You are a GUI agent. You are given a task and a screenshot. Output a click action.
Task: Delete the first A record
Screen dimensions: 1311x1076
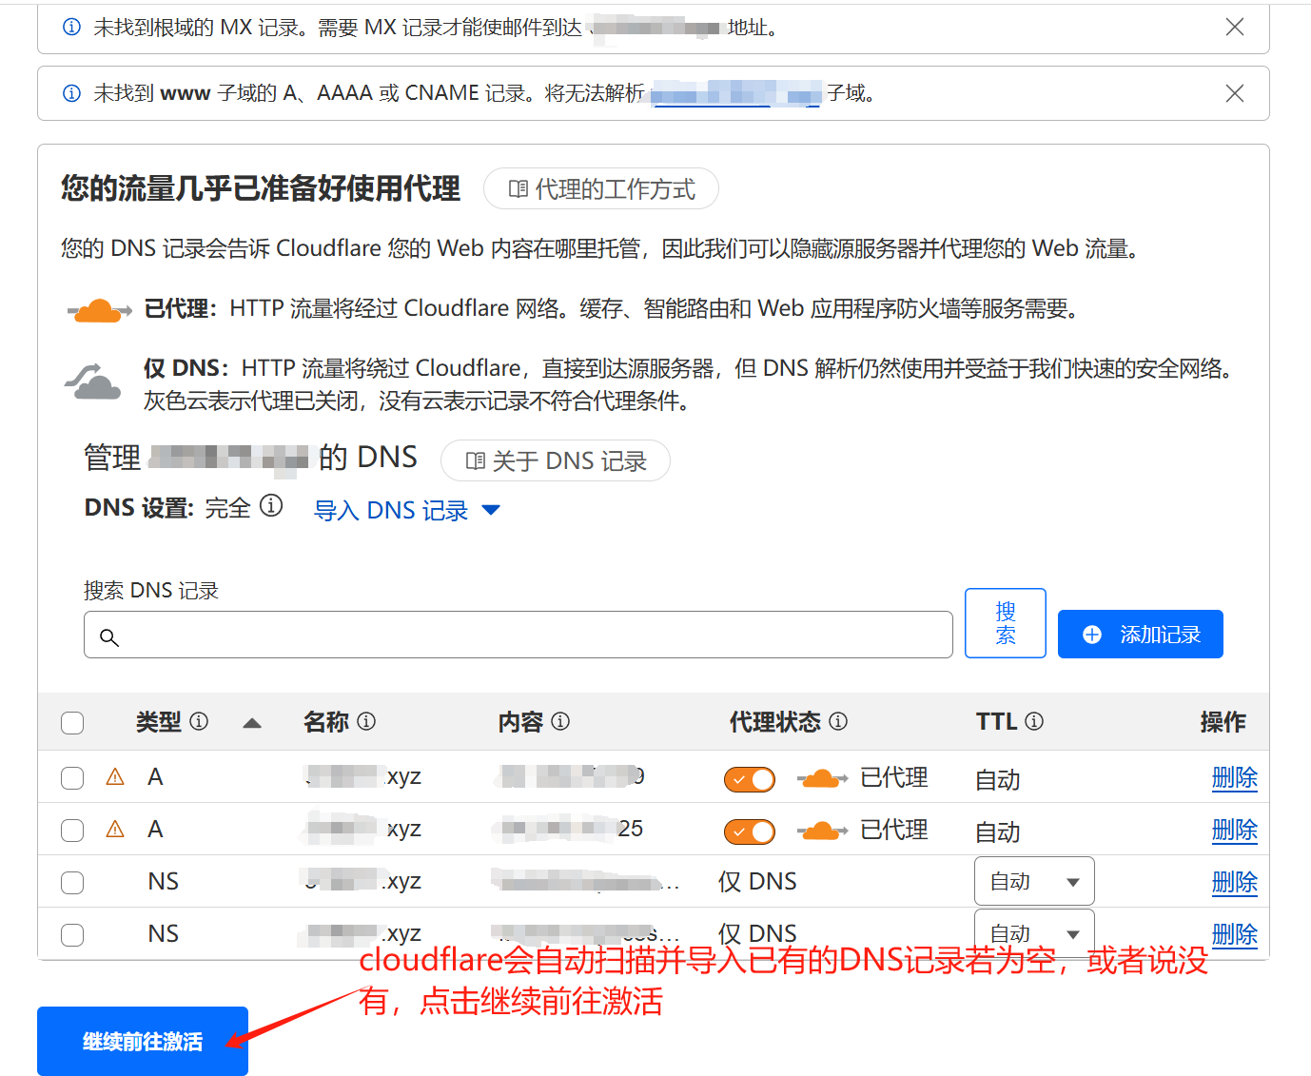pyautogui.click(x=1235, y=777)
